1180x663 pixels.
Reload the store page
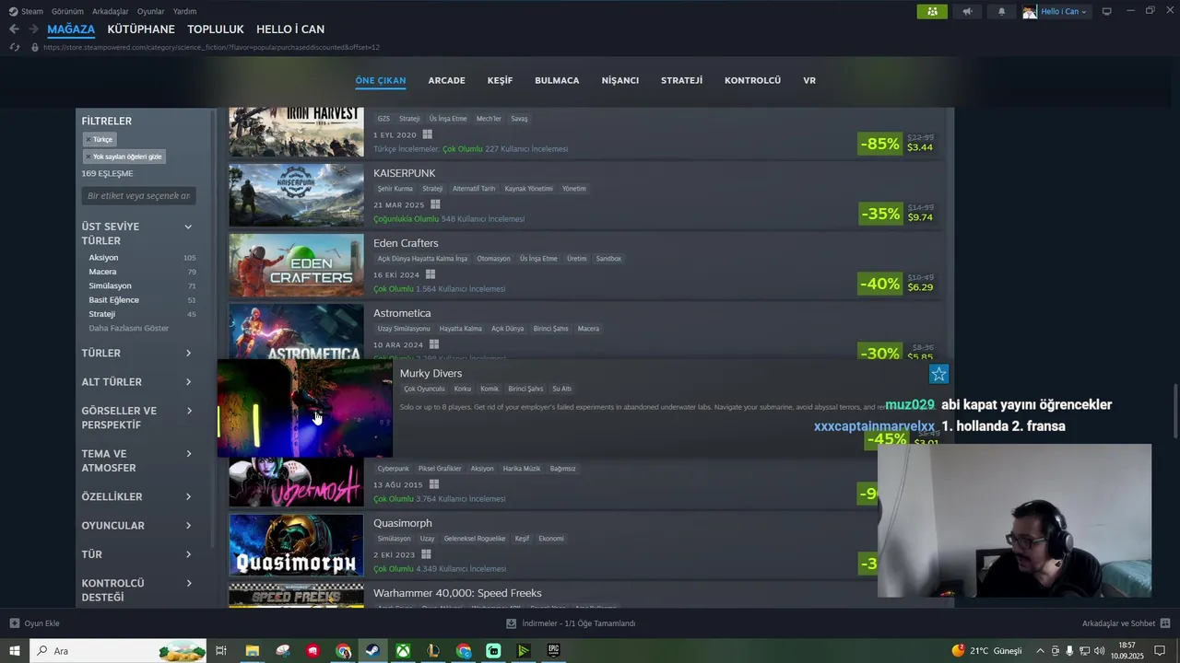(x=14, y=47)
